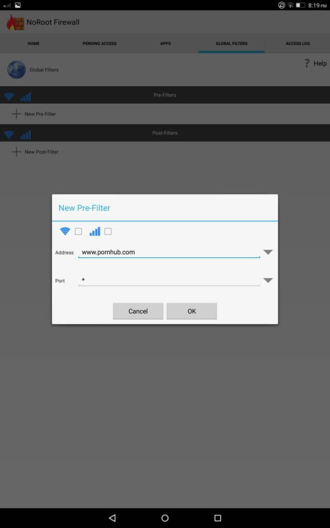This screenshot has width=330, height=528.
Task: Expand the Address dropdown arrow
Action: tap(268, 252)
